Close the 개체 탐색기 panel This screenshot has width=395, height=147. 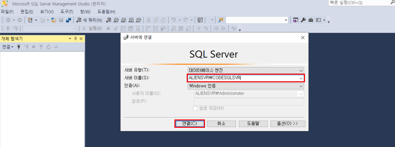click(81, 39)
